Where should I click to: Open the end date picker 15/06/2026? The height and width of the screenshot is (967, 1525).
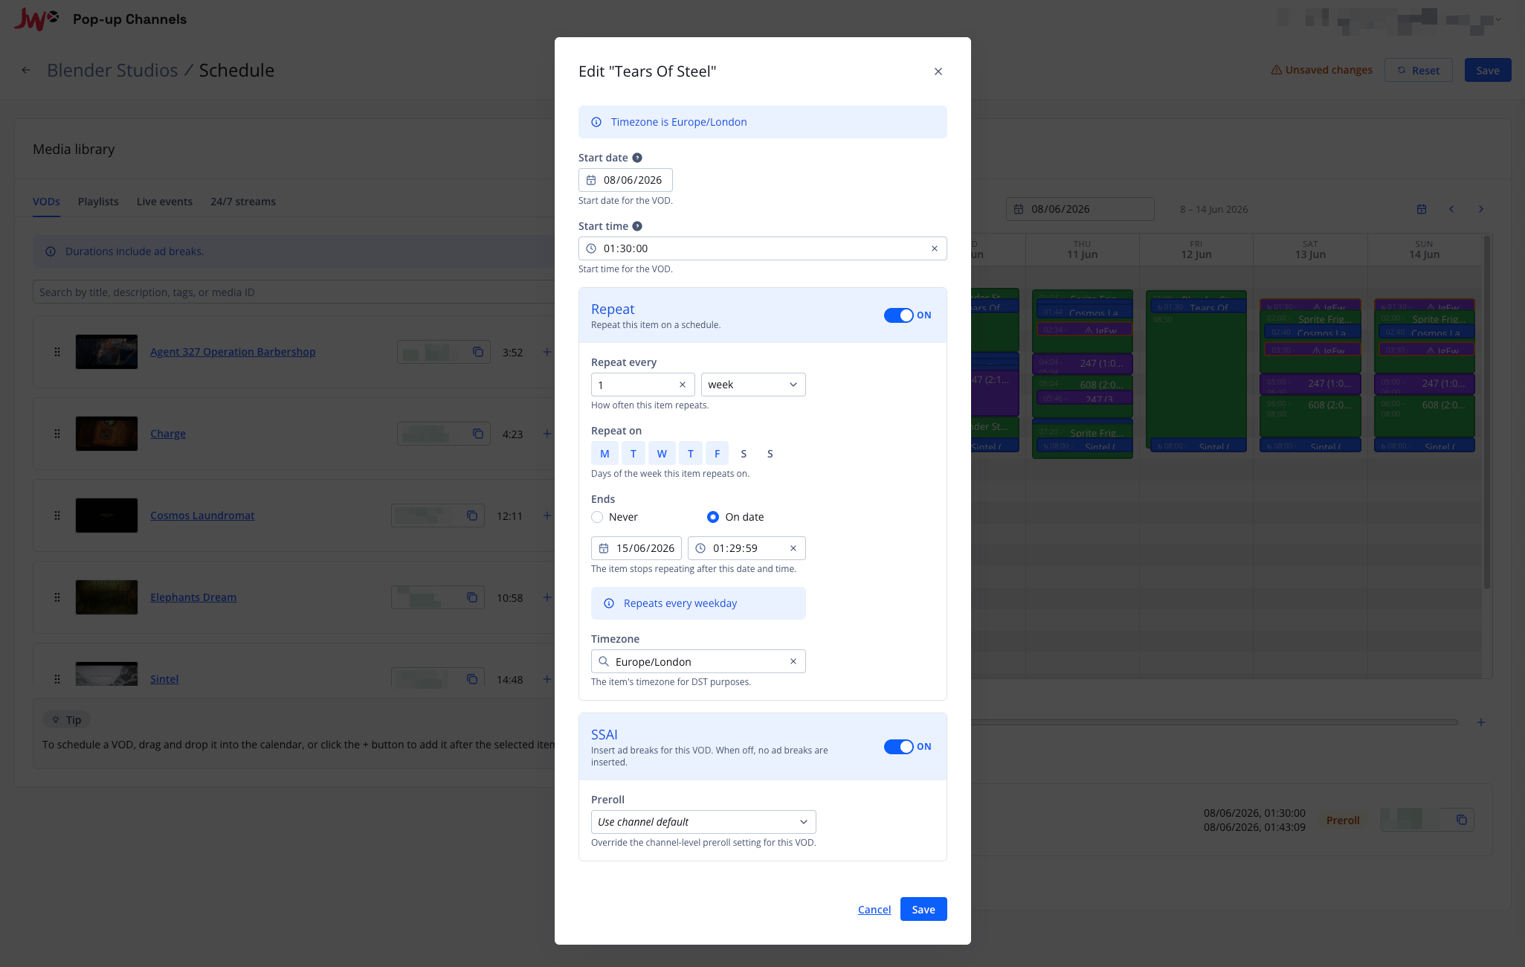point(636,548)
